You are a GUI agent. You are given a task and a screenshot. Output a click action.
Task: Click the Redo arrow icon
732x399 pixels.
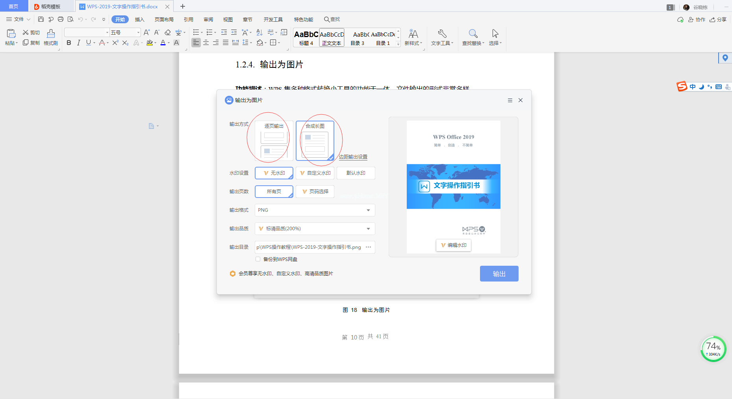click(93, 19)
